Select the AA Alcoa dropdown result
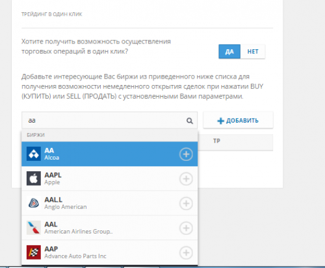Image resolution: width=325 pixels, height=268 pixels. coord(109,154)
